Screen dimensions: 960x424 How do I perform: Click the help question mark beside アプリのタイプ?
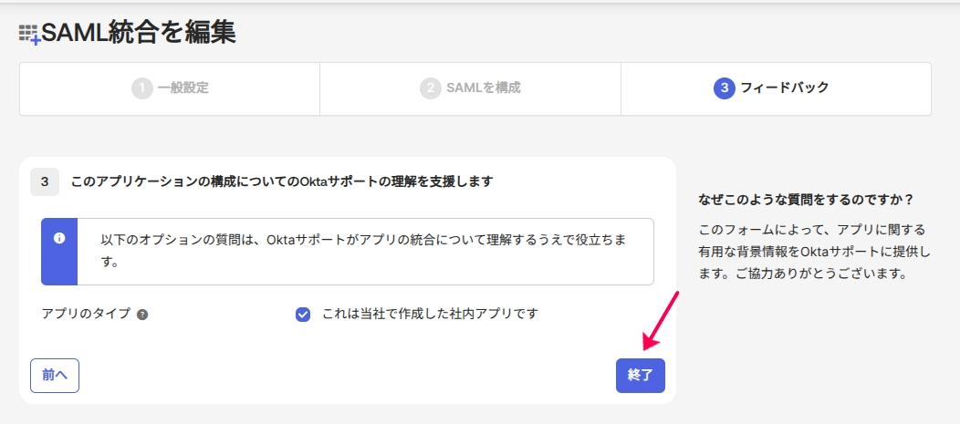coord(142,315)
